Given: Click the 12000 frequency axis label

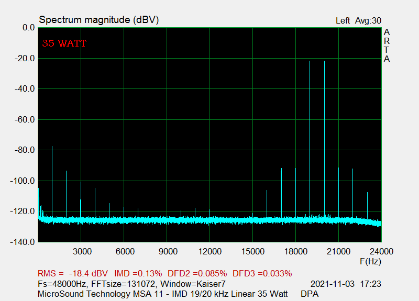Looking at the screenshot, I should 210,252.
